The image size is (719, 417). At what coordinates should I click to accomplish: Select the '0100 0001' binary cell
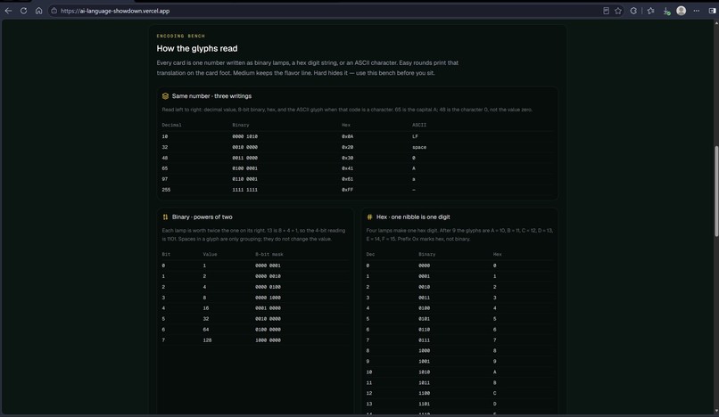[x=244, y=168]
